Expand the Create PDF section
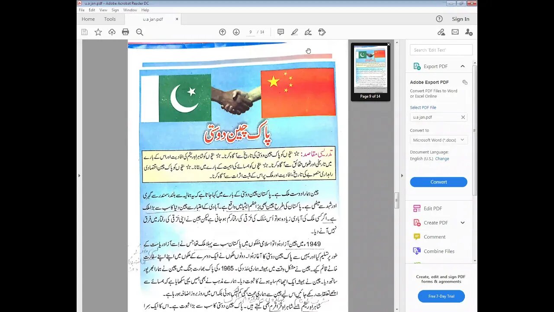 [x=463, y=223]
